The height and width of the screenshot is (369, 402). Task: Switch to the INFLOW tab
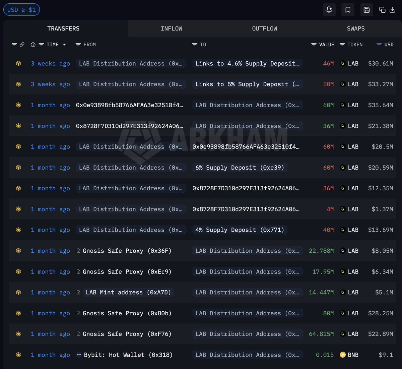click(172, 28)
